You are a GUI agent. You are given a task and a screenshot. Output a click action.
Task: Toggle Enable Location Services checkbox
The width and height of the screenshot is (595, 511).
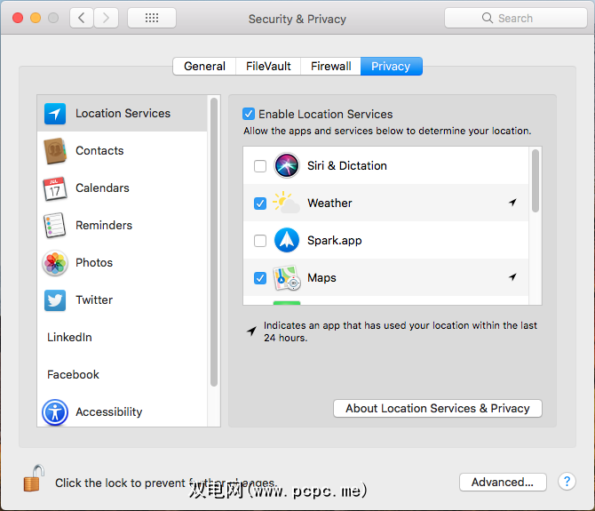coord(249,114)
